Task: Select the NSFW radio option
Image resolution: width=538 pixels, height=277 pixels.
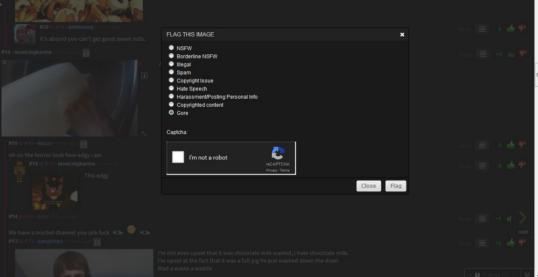Action: click(x=171, y=48)
